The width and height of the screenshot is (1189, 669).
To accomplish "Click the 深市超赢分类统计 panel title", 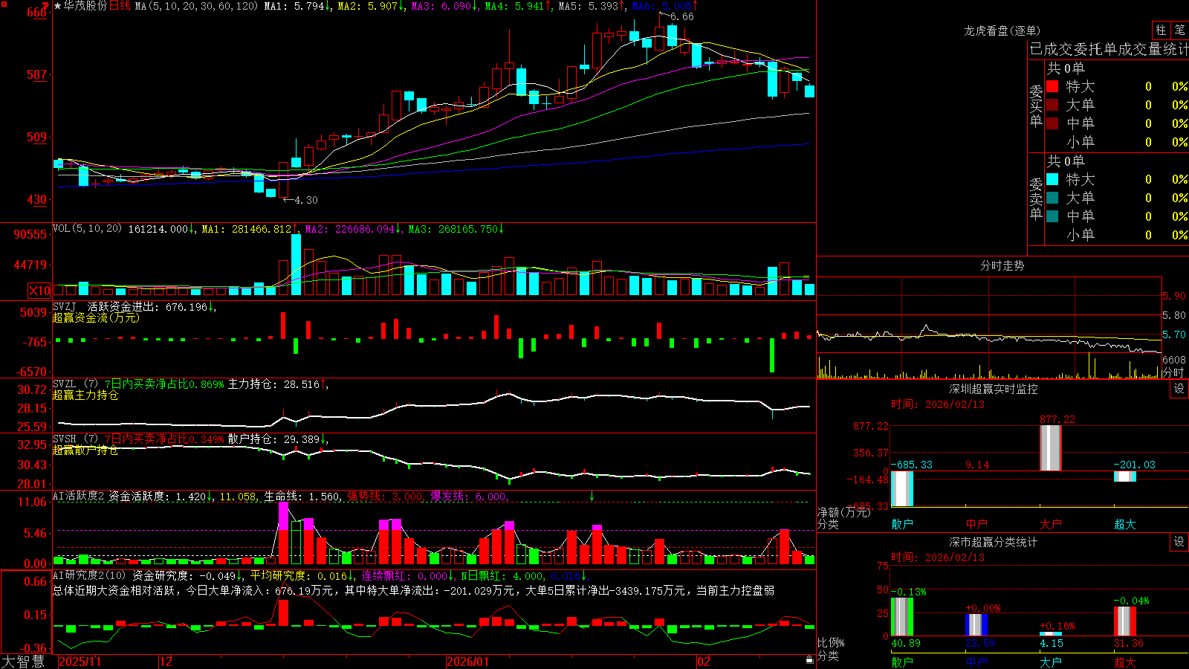I will coord(993,542).
